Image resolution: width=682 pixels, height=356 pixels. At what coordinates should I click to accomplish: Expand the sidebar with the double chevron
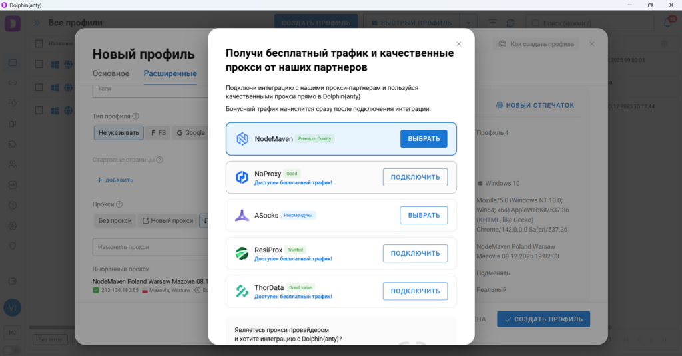point(37,23)
